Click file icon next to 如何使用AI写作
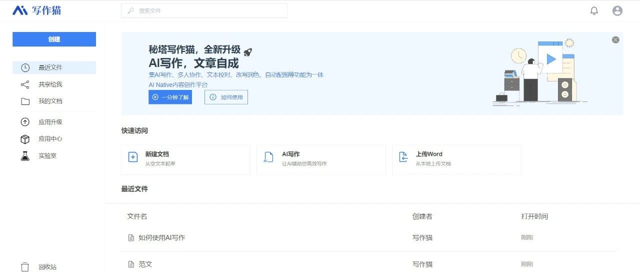640x272 pixels. tap(131, 238)
